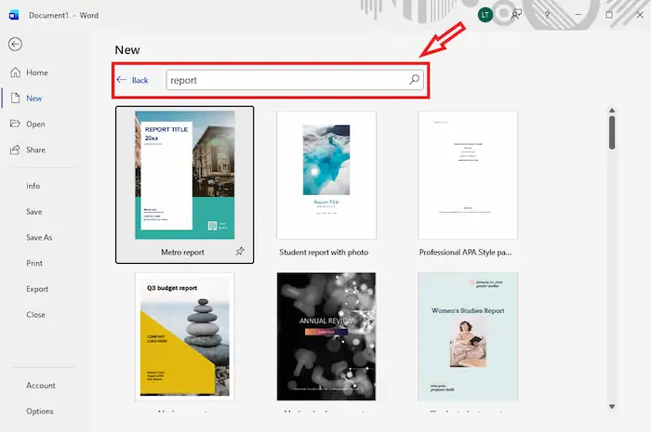Select the Metro report thumbnail
The height and width of the screenshot is (432, 651).
pyautogui.click(x=185, y=175)
